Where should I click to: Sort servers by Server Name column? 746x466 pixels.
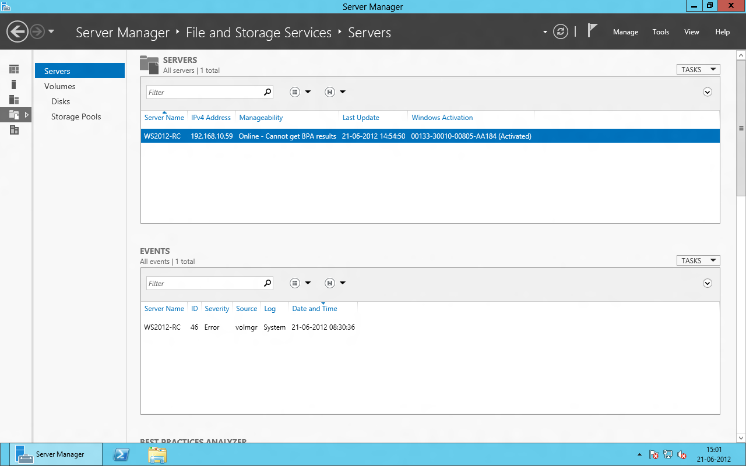(x=164, y=118)
